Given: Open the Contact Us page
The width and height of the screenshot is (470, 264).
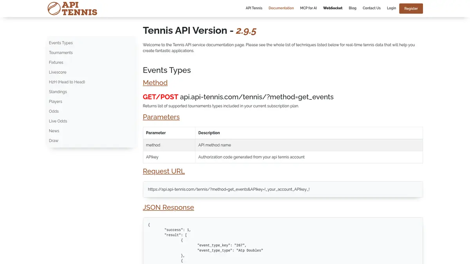Looking at the screenshot, I should click(371, 8).
